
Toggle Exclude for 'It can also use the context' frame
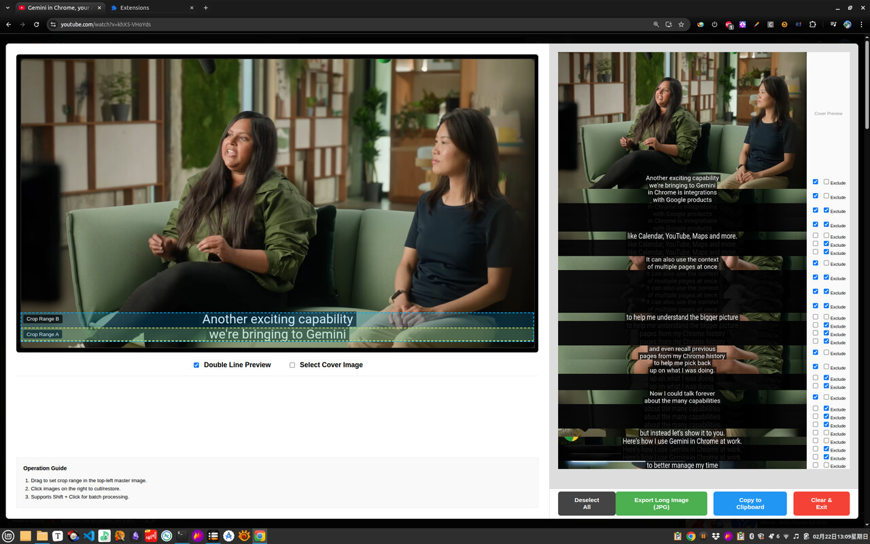pyautogui.click(x=826, y=262)
